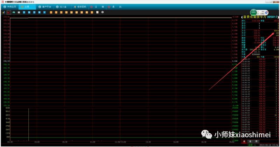This screenshot has height=147, width=280.
Task: Click the 10:00 label on the time axis
Action: click(37, 142)
